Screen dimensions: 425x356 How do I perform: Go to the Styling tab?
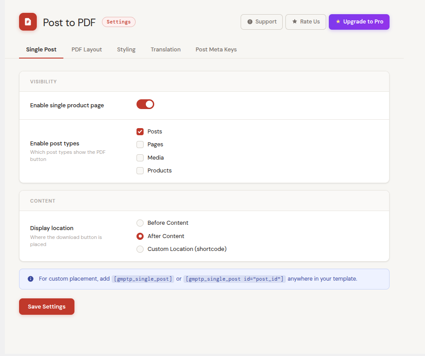pos(126,50)
